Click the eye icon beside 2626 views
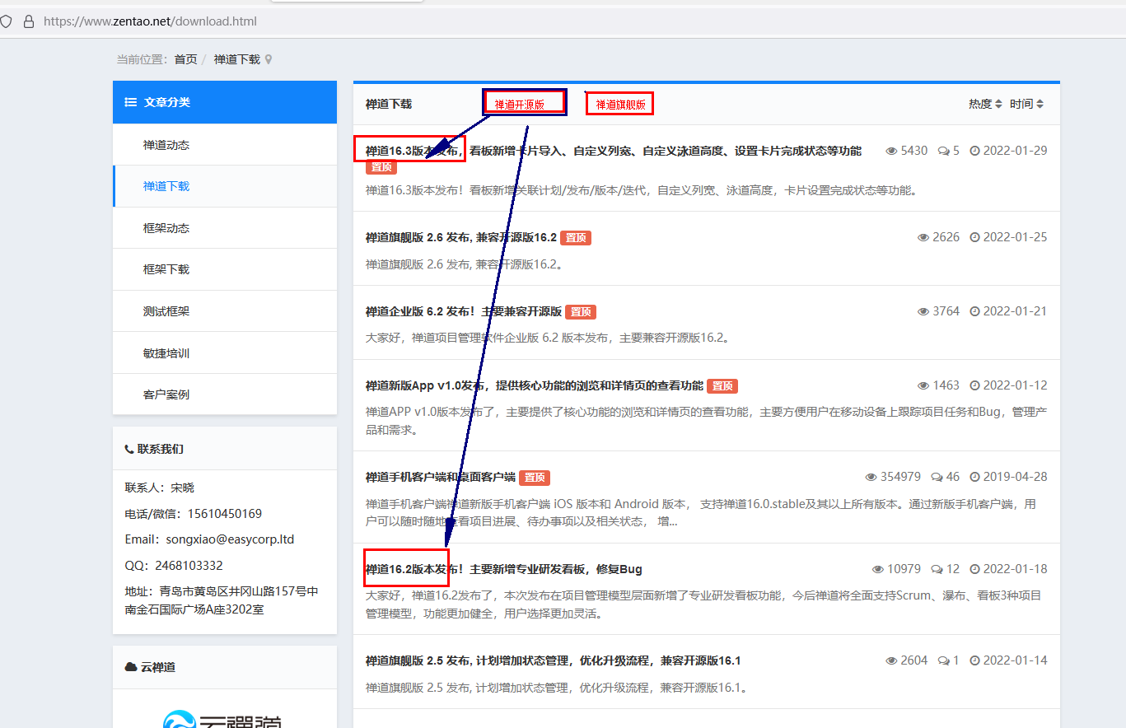Screen dimensions: 1126x728 point(923,237)
